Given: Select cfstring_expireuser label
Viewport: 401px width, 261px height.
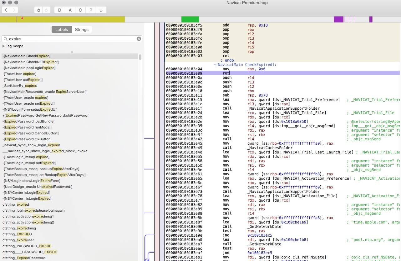Looking at the screenshot, I should click(x=18, y=240).
